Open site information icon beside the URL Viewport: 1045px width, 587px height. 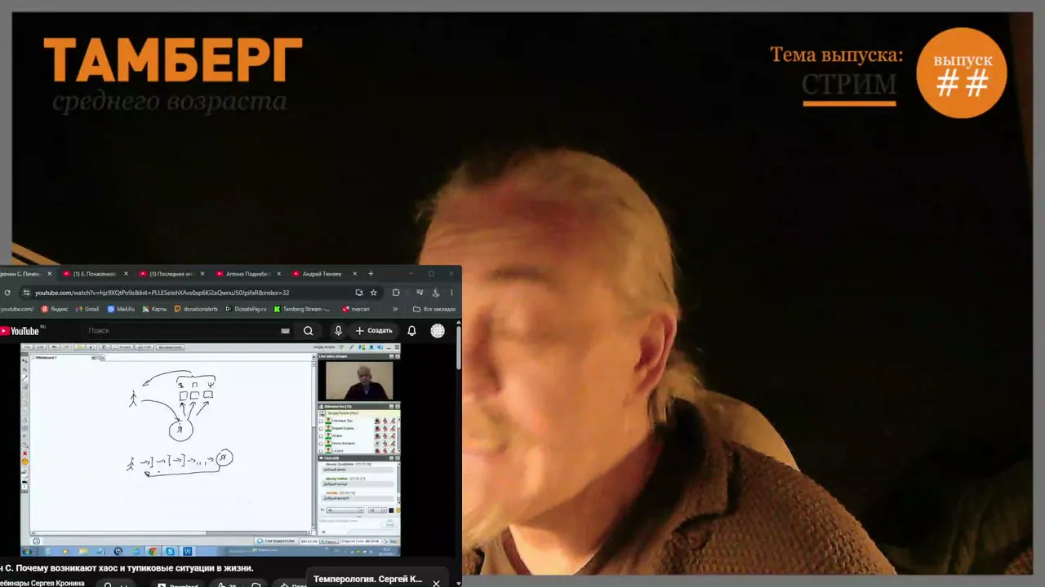(26, 293)
